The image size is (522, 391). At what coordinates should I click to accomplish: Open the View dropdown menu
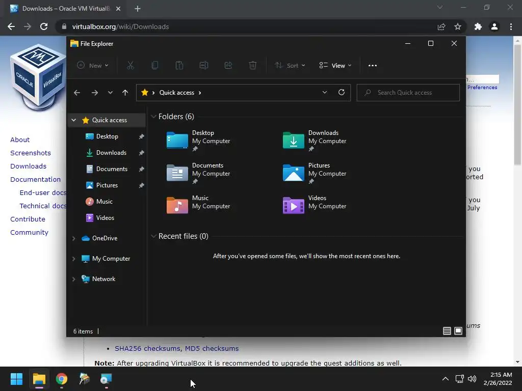pyautogui.click(x=335, y=66)
